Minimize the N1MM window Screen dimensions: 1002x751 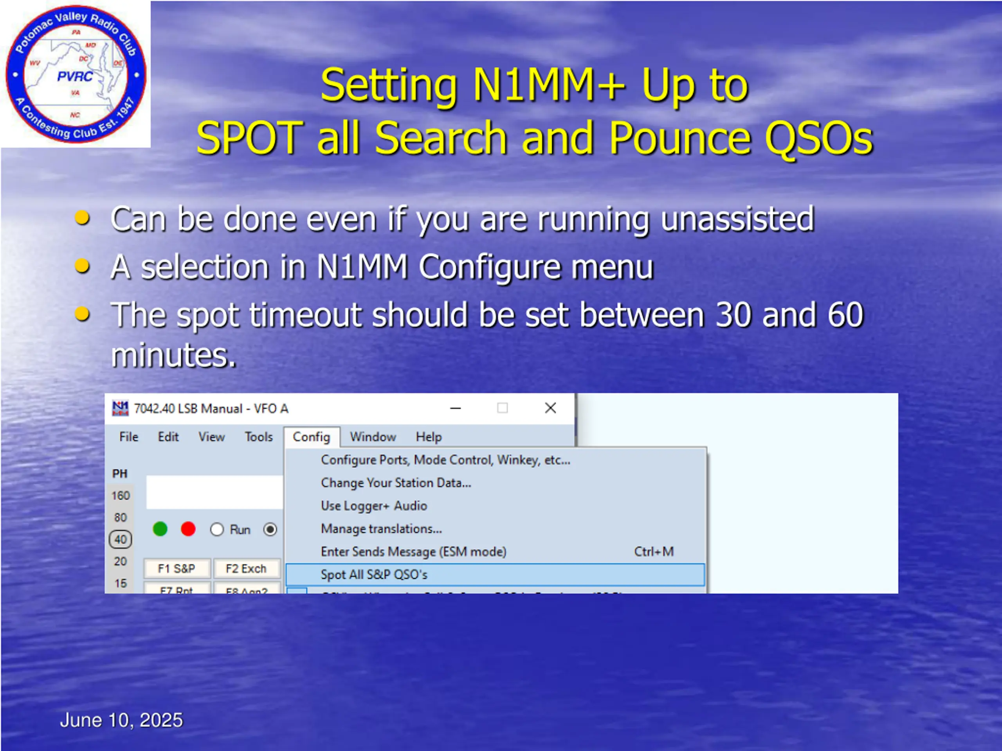(456, 408)
